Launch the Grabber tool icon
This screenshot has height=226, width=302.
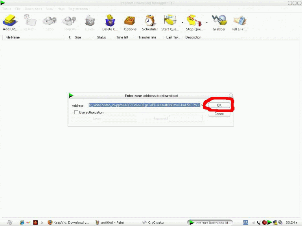pos(219,21)
